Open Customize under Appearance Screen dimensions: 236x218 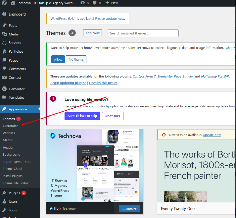pyautogui.click(x=10, y=126)
